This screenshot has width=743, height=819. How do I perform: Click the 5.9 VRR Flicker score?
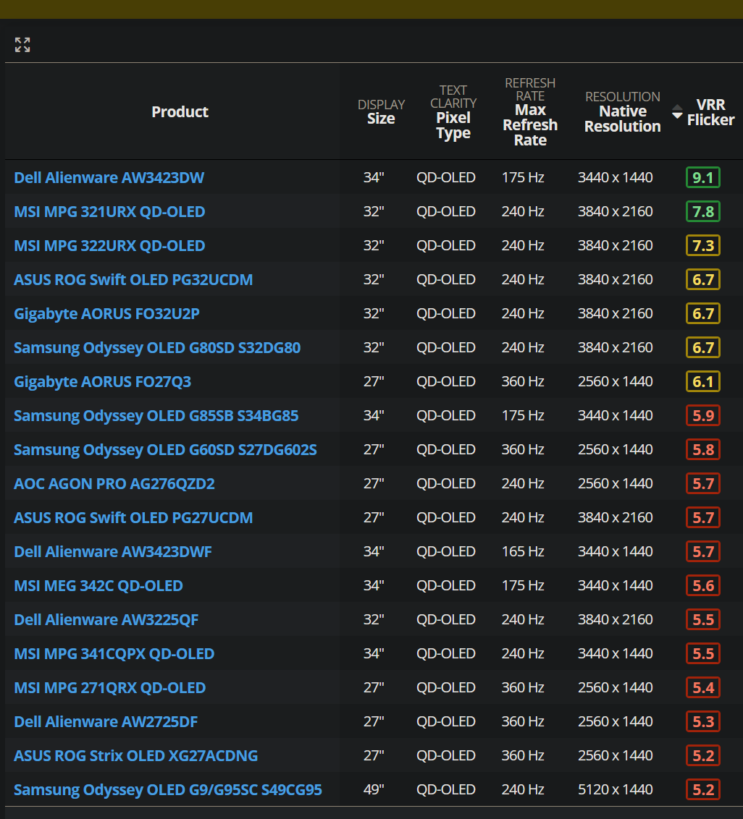coord(702,416)
